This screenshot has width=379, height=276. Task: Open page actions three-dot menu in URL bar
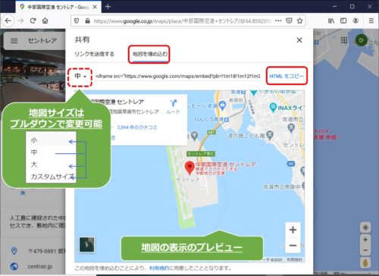(x=278, y=20)
